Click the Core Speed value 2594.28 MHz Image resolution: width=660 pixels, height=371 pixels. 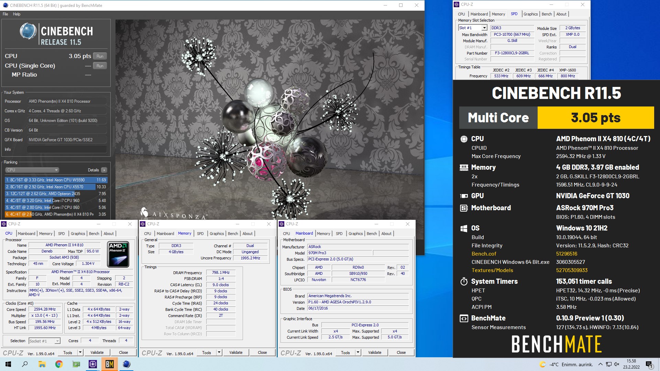pyautogui.click(x=45, y=310)
